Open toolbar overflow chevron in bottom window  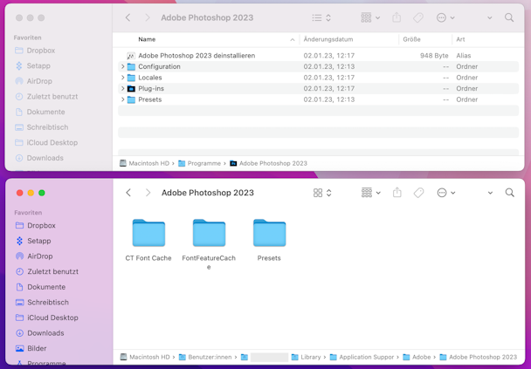click(x=490, y=193)
